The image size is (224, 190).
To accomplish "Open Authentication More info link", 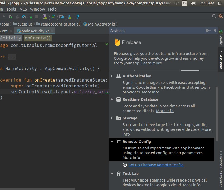I will 150,92.
